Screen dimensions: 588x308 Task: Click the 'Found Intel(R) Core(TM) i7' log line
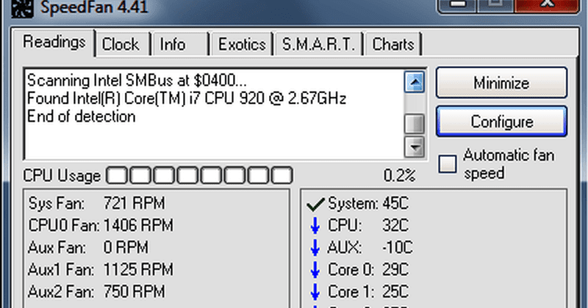tap(187, 98)
